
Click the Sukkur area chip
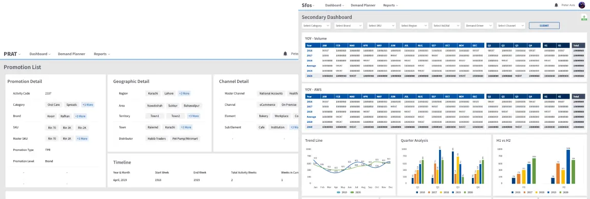[x=173, y=106]
